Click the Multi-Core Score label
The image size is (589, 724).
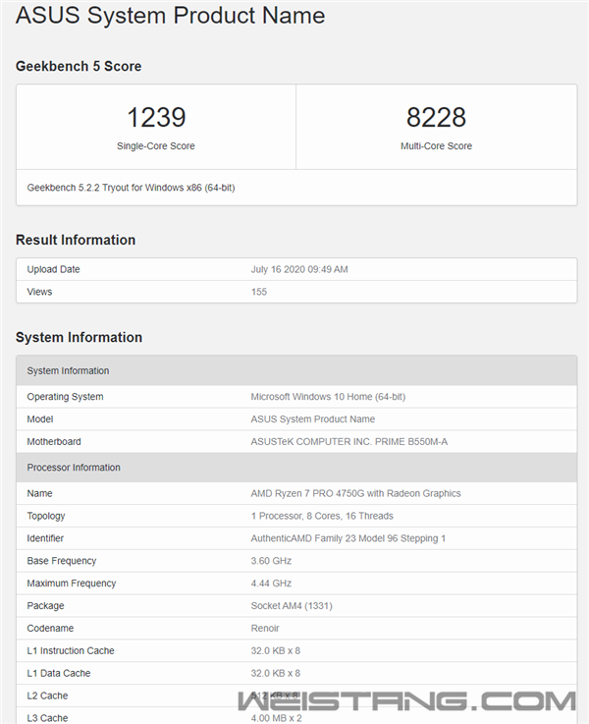tap(436, 146)
